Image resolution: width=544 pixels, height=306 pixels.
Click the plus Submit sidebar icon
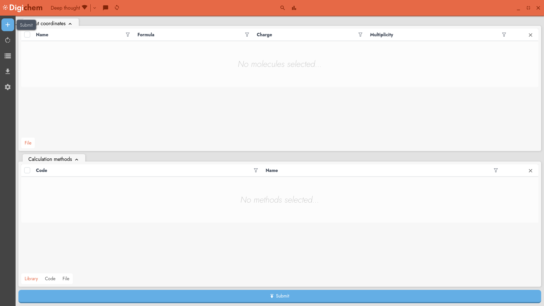pyautogui.click(x=8, y=25)
